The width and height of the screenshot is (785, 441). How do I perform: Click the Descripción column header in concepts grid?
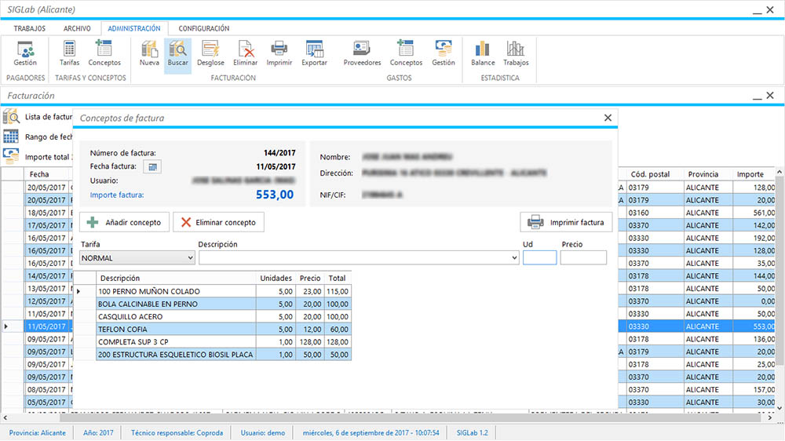tap(176, 278)
